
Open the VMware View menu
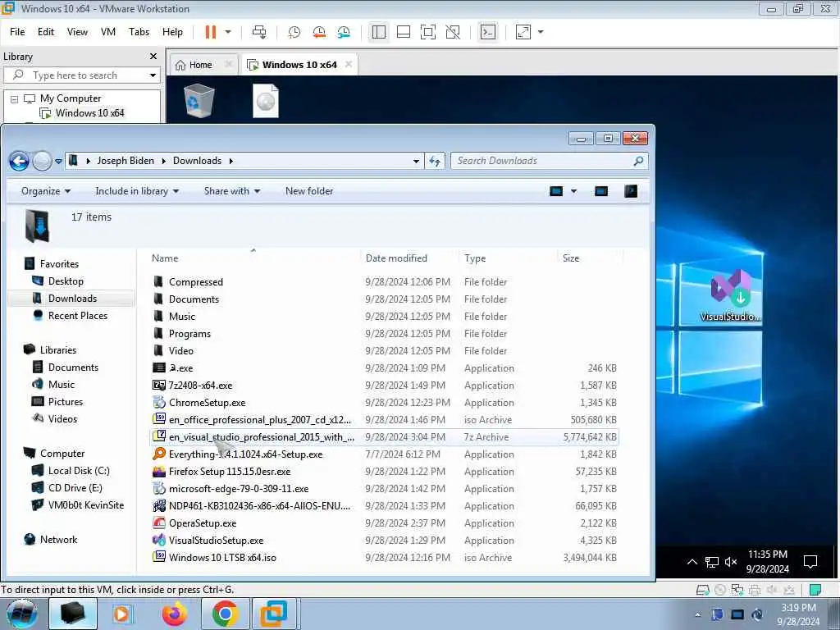tap(77, 32)
